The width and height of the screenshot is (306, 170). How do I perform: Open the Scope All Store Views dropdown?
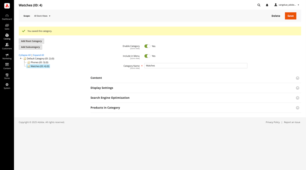pyautogui.click(x=42, y=16)
